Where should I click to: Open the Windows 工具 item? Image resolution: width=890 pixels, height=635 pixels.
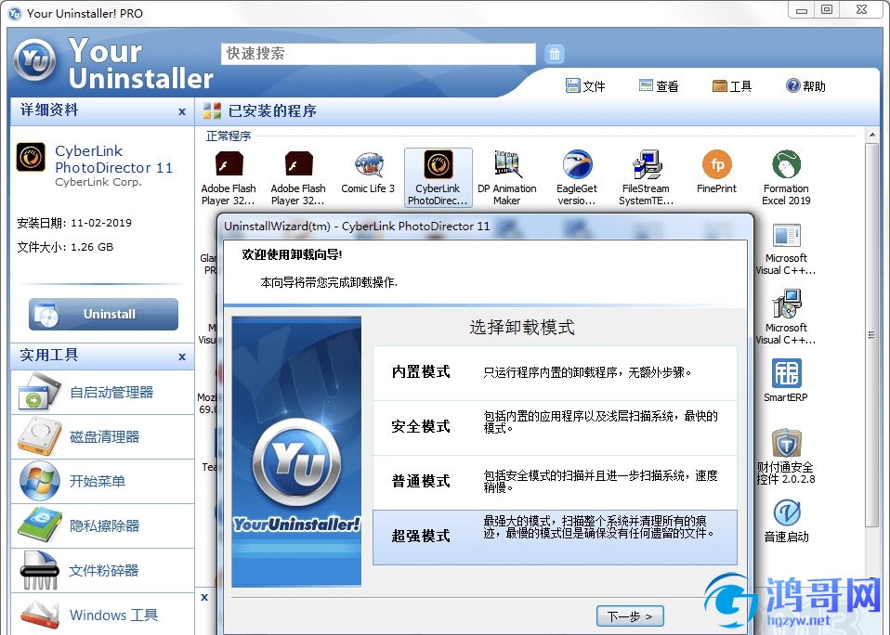[103, 615]
